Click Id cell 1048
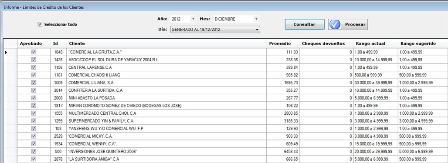The width and height of the screenshot is (448, 163). click(x=58, y=52)
